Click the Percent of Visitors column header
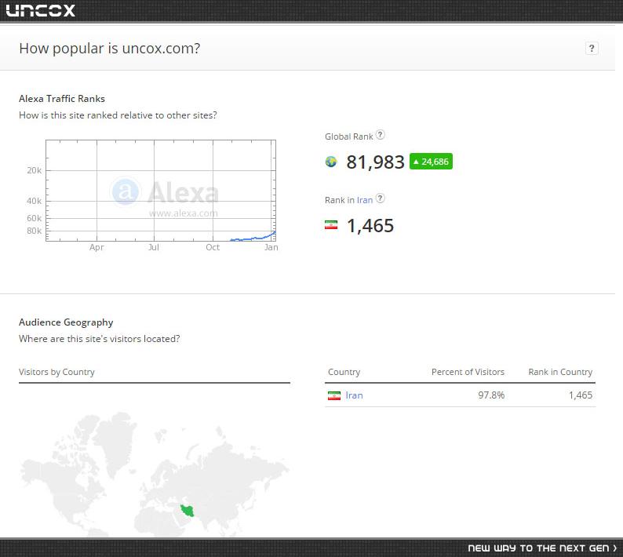 pyautogui.click(x=468, y=373)
